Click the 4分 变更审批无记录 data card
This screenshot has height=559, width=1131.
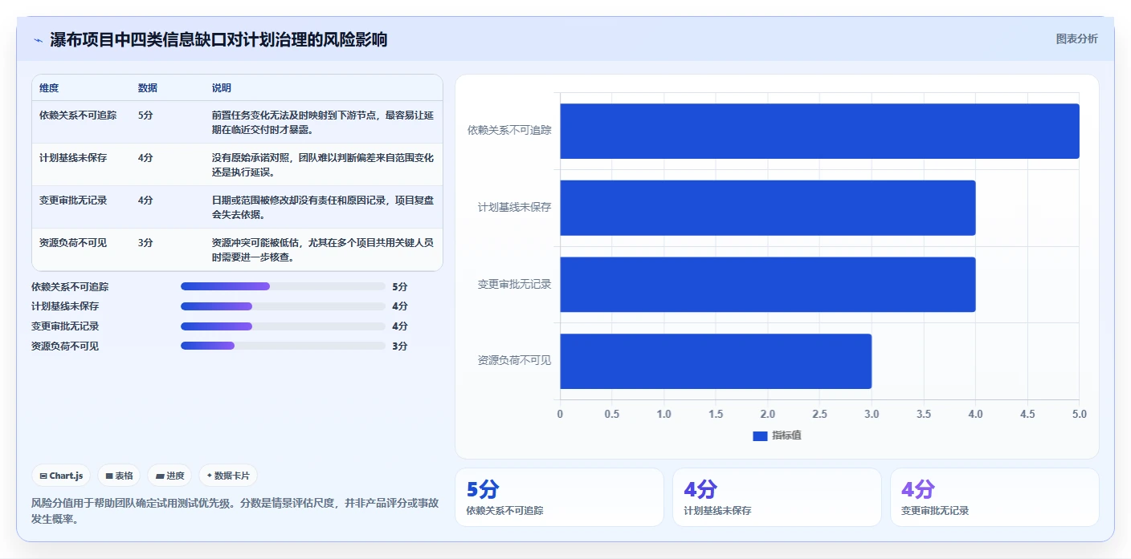click(994, 497)
